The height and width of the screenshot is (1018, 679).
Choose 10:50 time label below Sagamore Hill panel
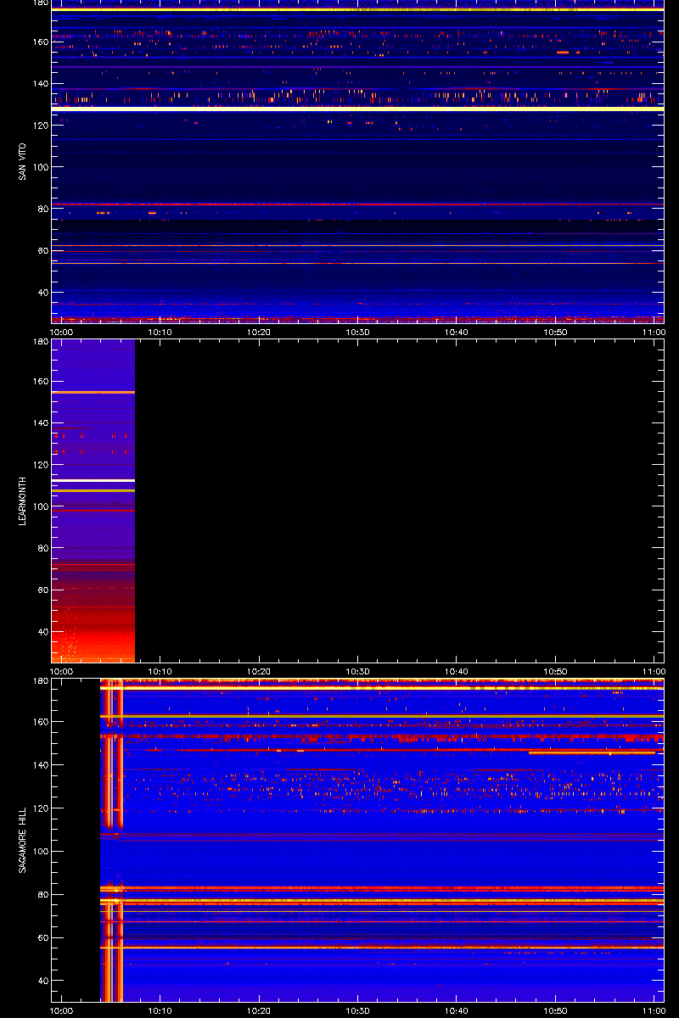[556, 1010]
